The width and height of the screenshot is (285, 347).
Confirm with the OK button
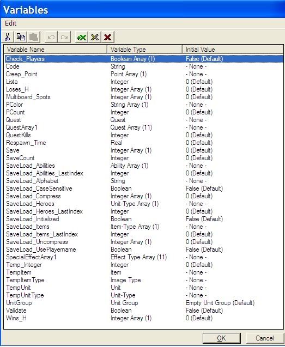pos(221,338)
